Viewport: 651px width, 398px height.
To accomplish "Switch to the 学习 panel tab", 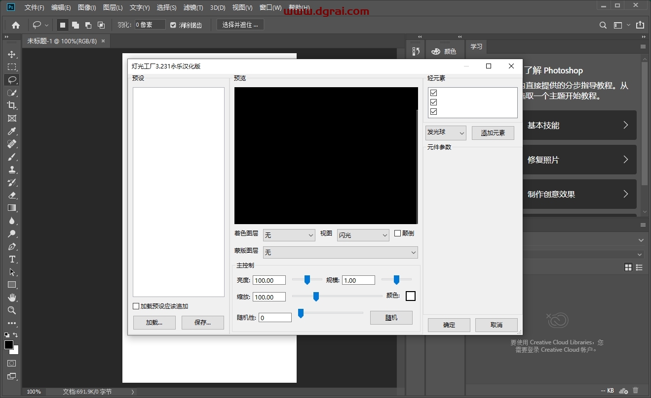I will pos(476,46).
